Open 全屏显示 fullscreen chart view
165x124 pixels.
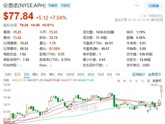click(155, 74)
